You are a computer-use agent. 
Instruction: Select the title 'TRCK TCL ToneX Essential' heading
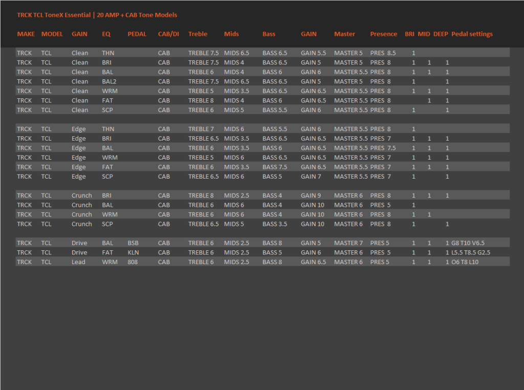click(54, 15)
